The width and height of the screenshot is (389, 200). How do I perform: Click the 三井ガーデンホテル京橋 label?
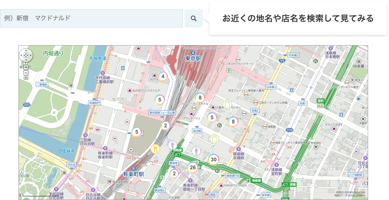pyautogui.click(x=273, y=102)
